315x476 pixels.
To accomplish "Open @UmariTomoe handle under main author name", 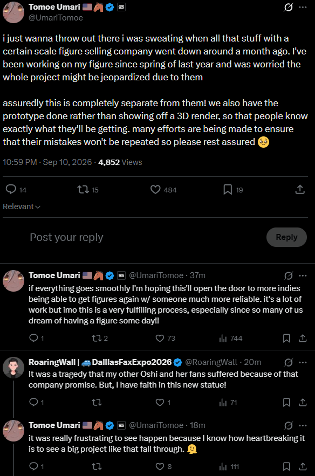I will [x=56, y=18].
